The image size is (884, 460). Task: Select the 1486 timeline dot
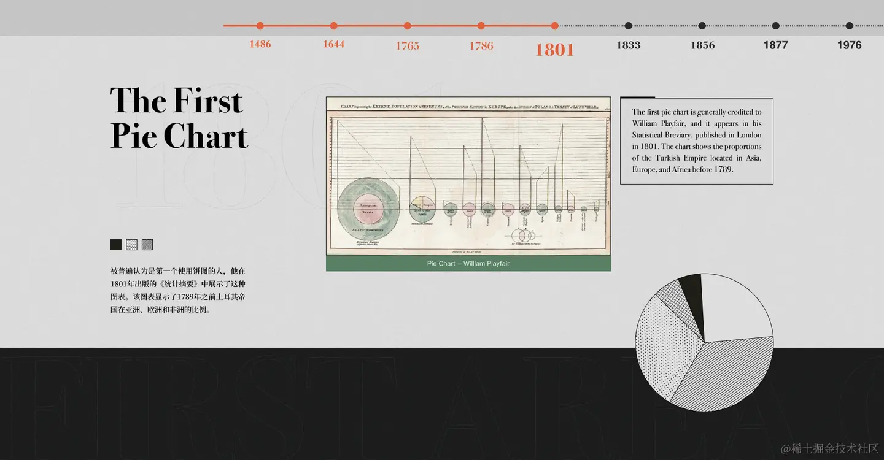coord(260,26)
